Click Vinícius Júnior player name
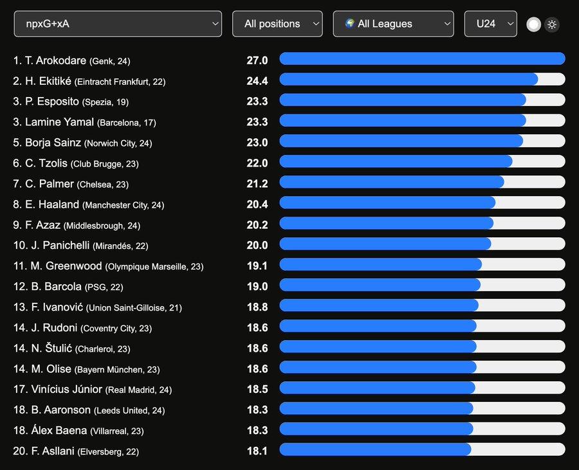This screenshot has width=579, height=470. tap(66, 390)
